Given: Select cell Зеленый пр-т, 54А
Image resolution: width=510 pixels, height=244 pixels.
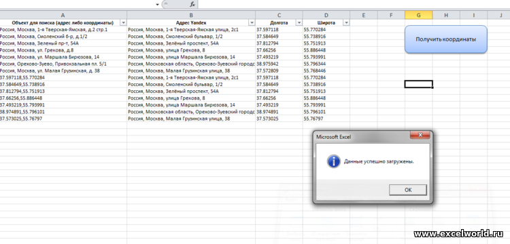Looking at the screenshot, I should point(63,43).
